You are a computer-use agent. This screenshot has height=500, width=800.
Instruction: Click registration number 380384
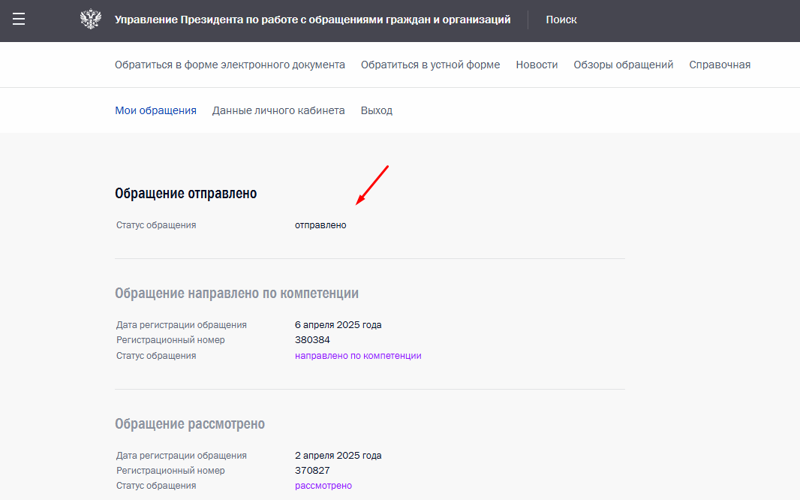pyautogui.click(x=312, y=340)
